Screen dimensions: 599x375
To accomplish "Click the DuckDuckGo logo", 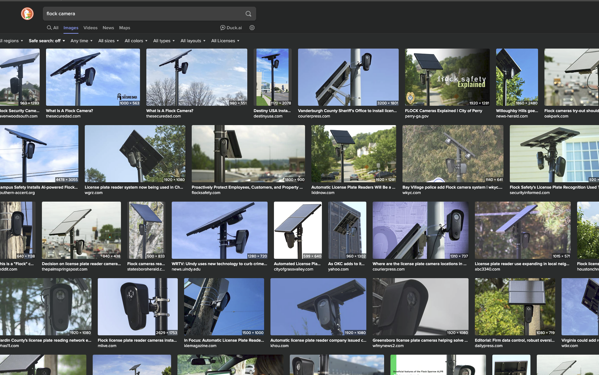I will 27,14.
